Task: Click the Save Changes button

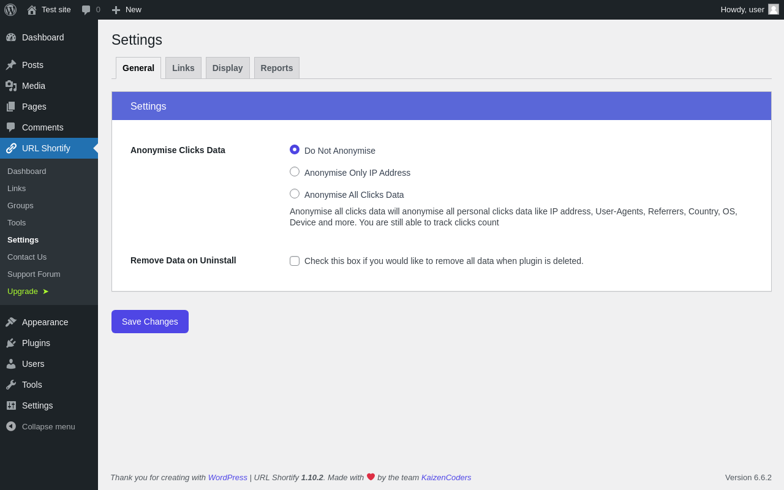Action: point(150,322)
